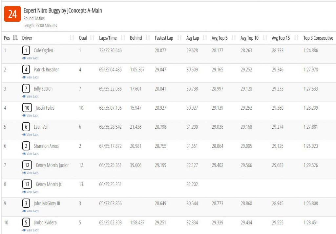336x234 pixels.
Task: View laps for Shannon Amos
Action: point(31,154)
